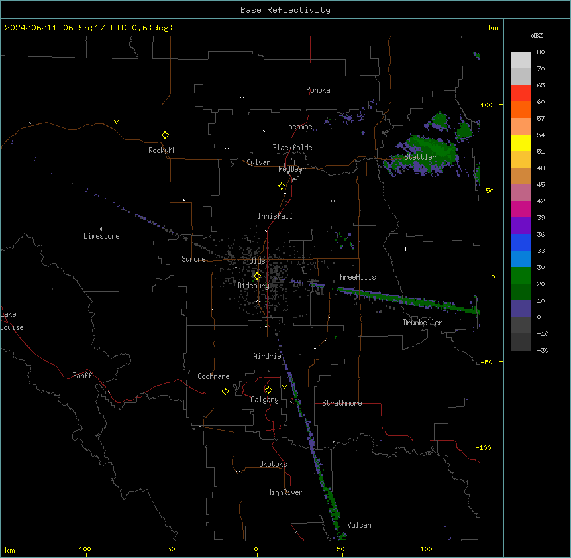The width and height of the screenshot is (571, 558).
Task: Click the yellow diamond marker above Calgary label
Action: [268, 390]
